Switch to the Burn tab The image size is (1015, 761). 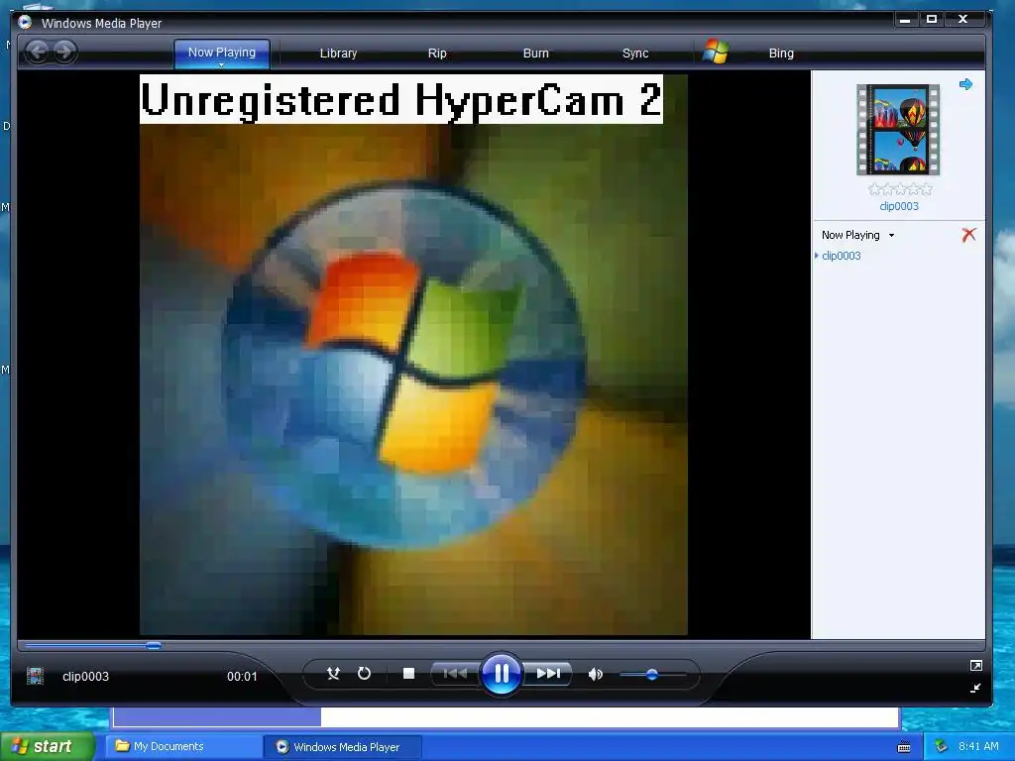(535, 54)
